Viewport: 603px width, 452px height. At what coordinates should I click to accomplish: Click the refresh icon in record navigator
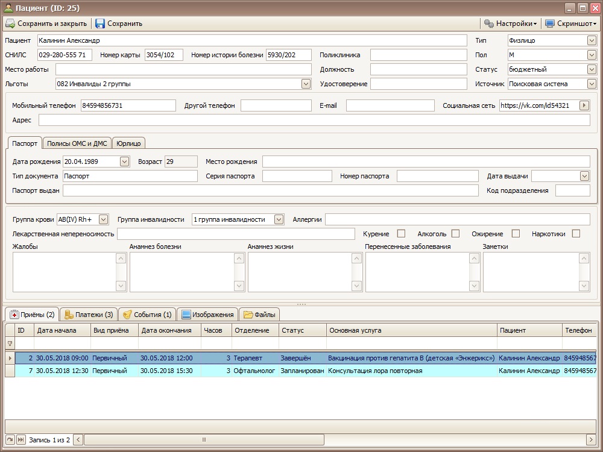pos(10,439)
